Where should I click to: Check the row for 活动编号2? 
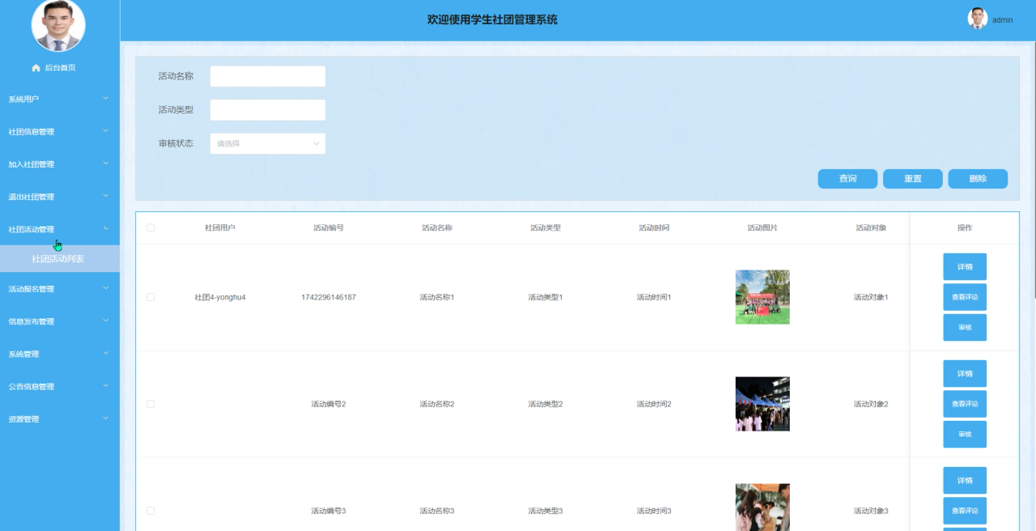tap(151, 404)
